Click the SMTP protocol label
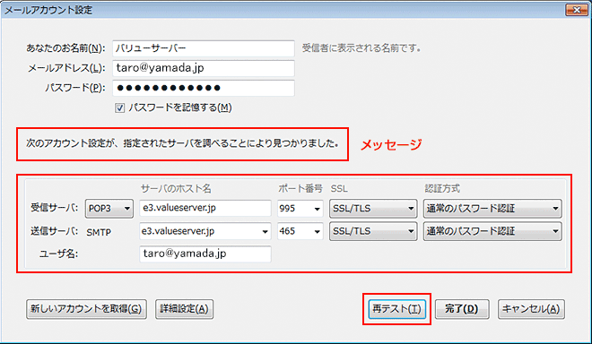The height and width of the screenshot is (344, 592). pos(99,232)
